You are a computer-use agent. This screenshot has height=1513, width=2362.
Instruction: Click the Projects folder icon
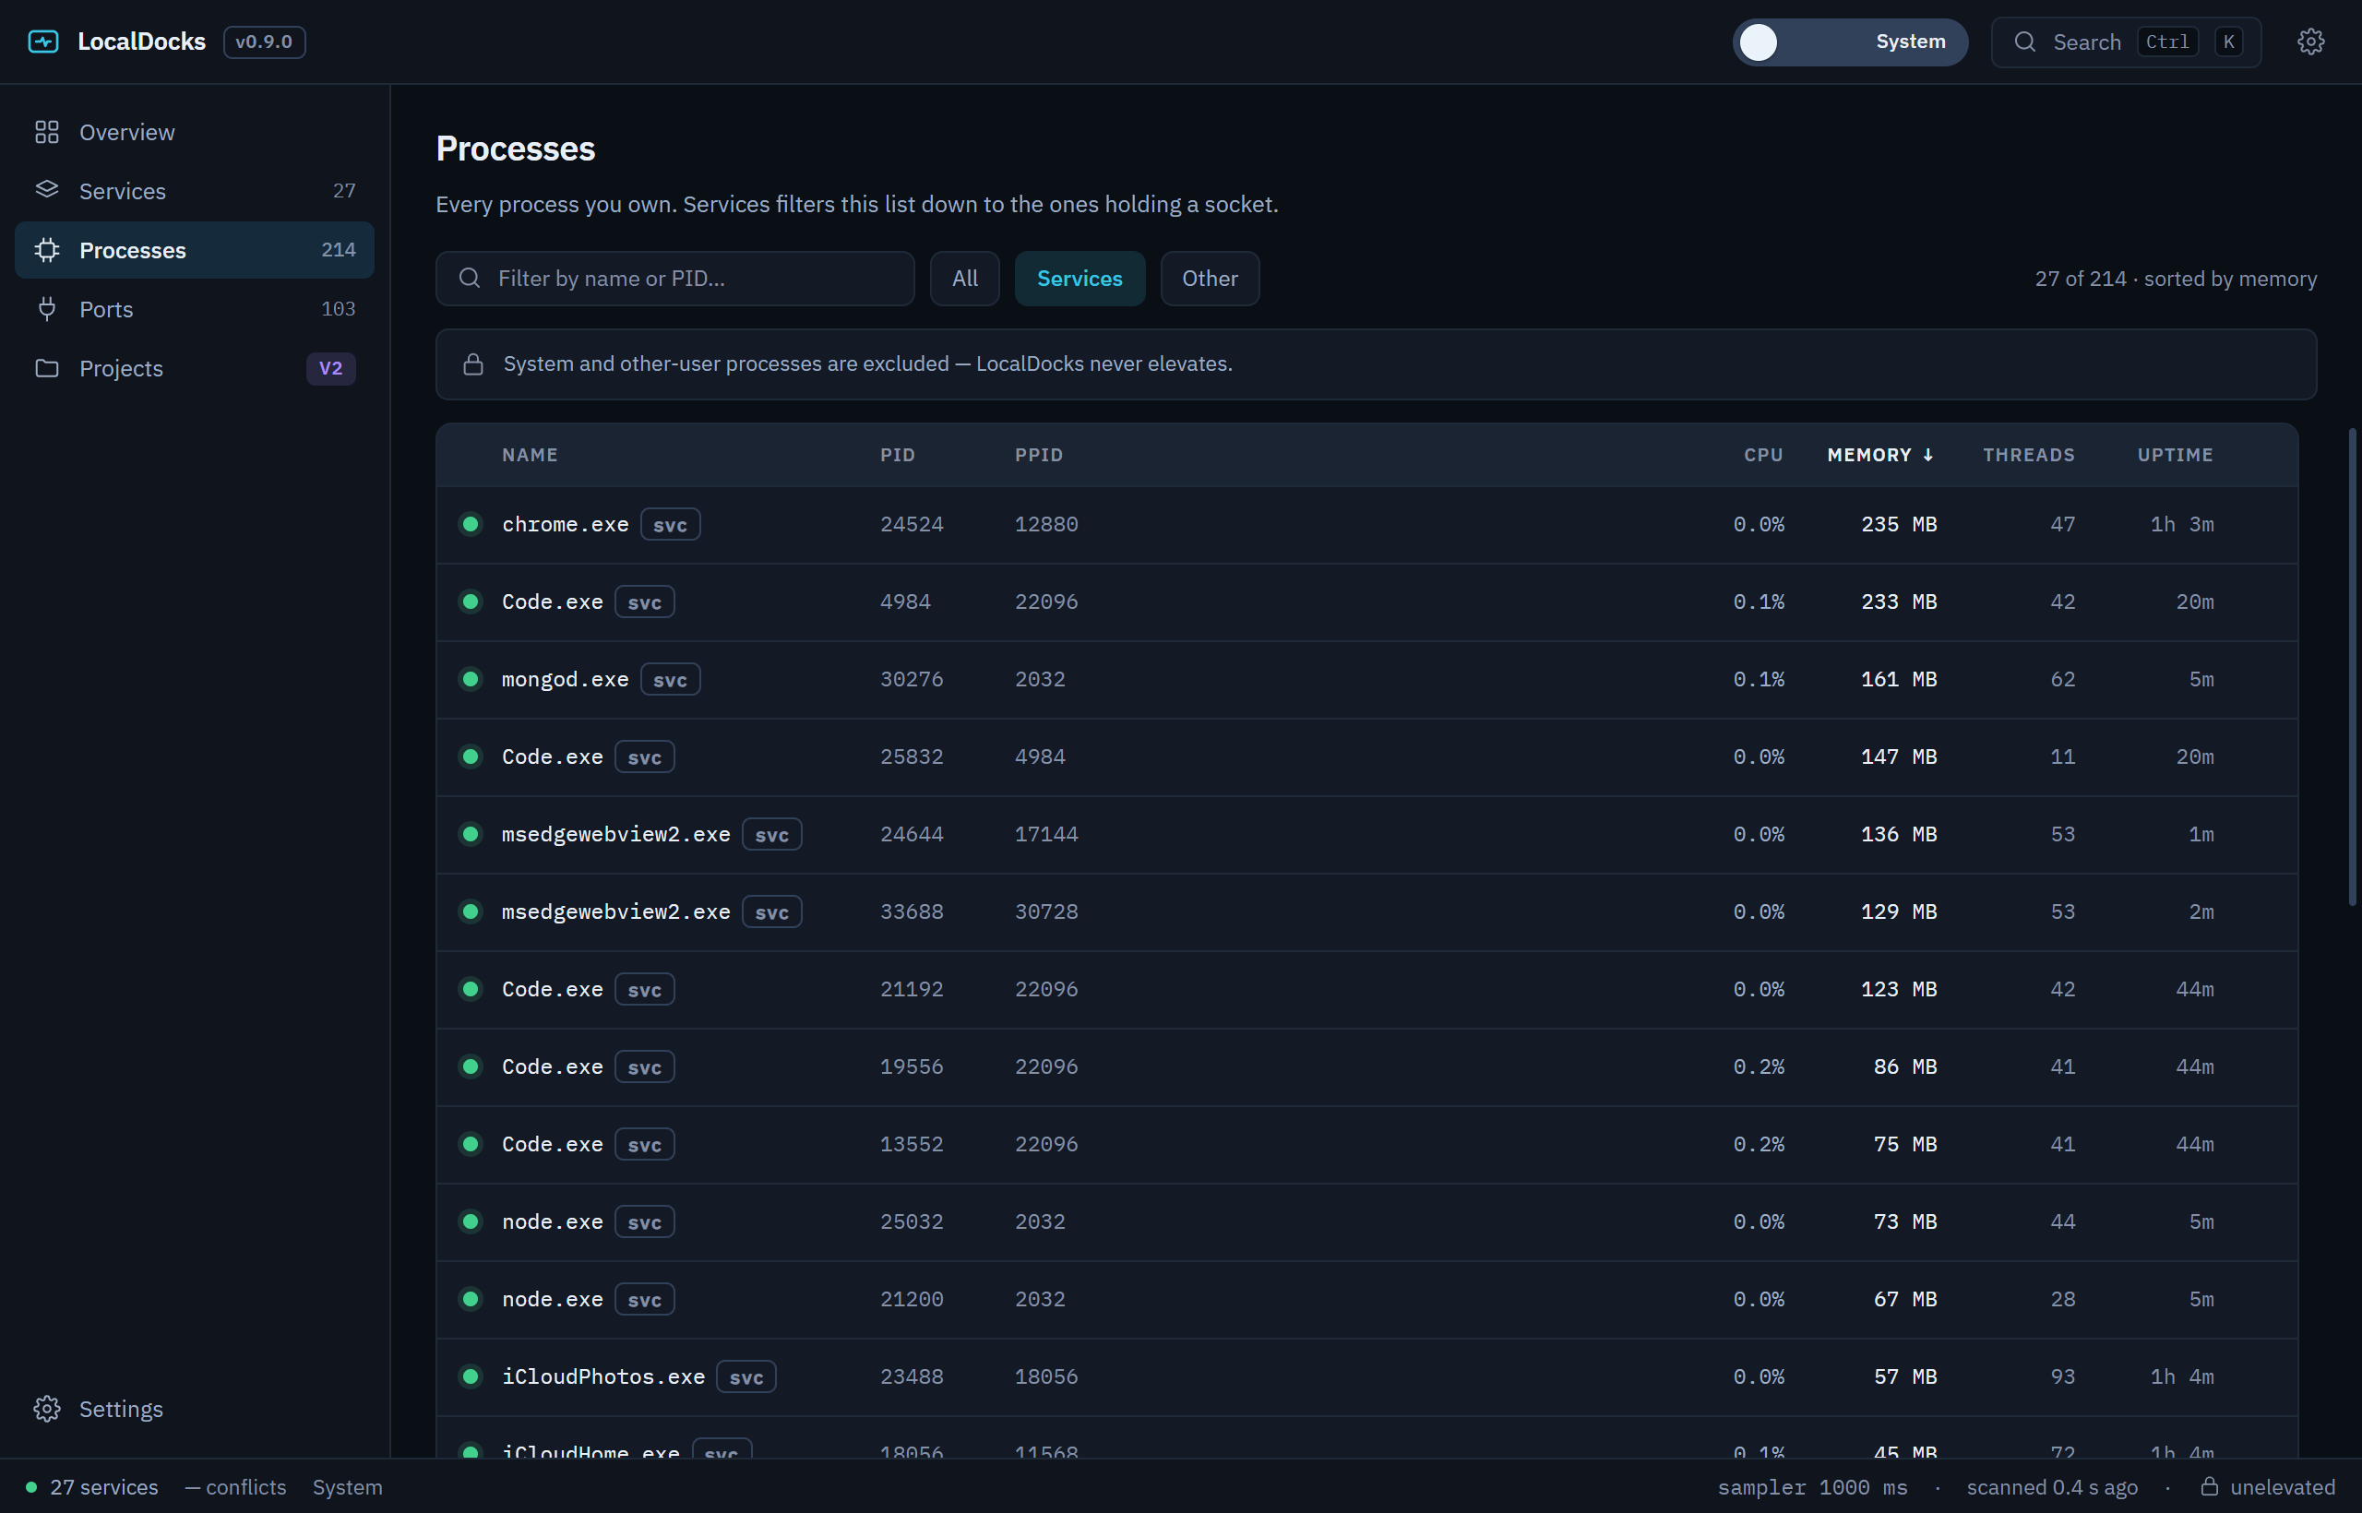(47, 367)
